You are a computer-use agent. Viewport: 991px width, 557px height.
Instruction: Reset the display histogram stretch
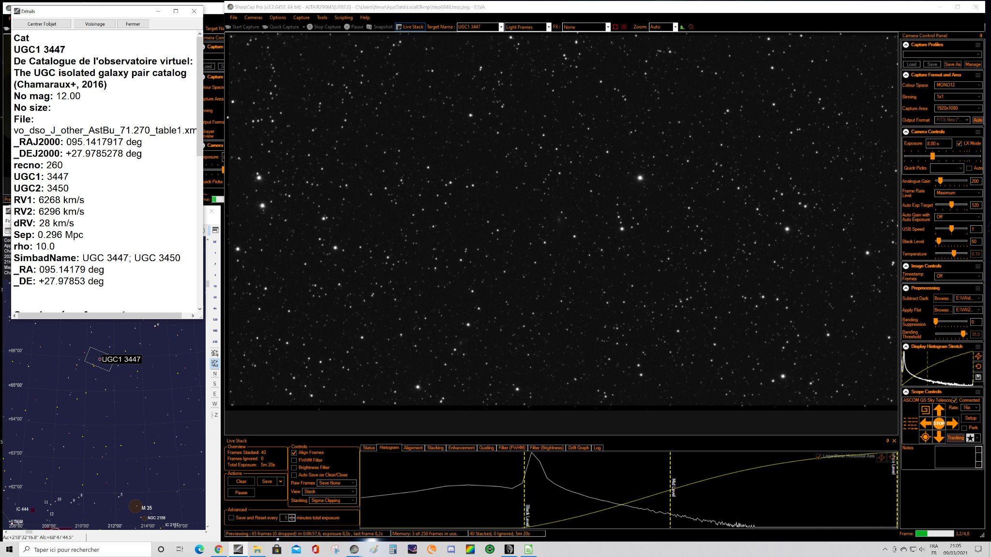(x=978, y=366)
